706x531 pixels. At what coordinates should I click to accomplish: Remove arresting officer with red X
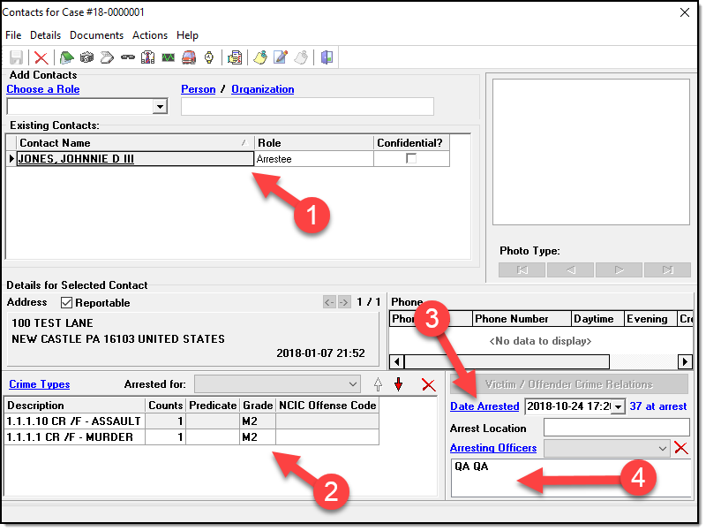click(x=680, y=448)
